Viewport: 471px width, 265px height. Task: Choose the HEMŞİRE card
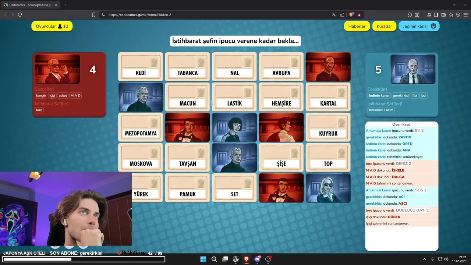281,97
